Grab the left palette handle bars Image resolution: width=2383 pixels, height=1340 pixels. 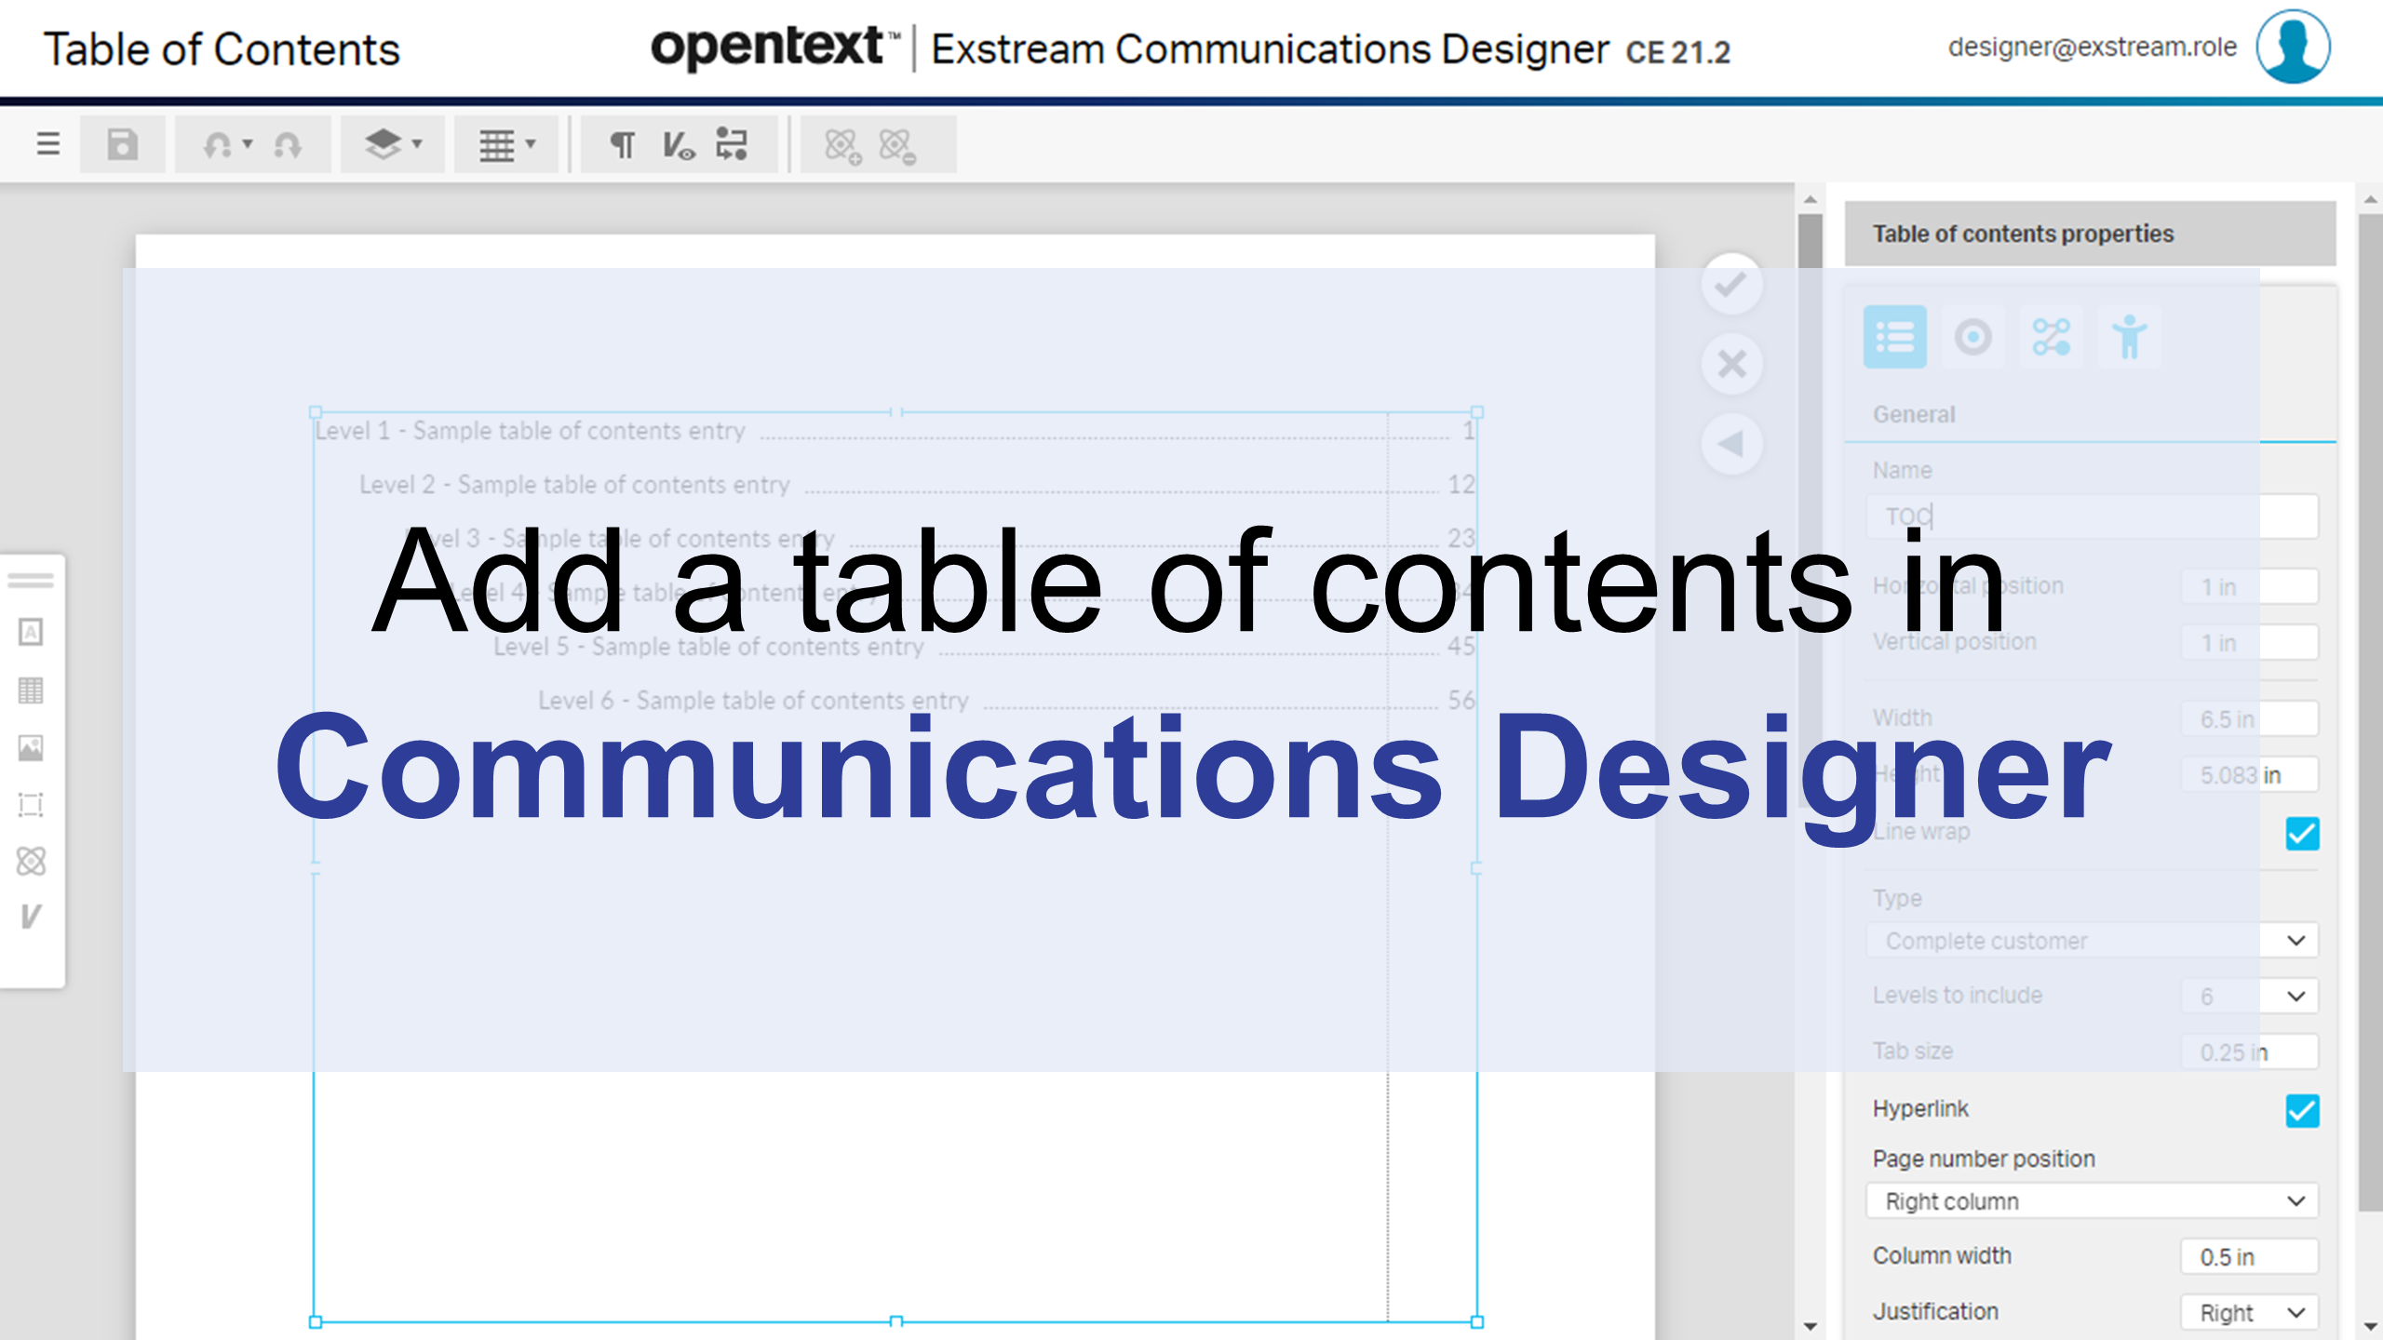click(31, 581)
